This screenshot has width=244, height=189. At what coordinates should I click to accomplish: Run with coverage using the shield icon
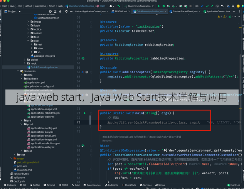[x=168, y=6]
